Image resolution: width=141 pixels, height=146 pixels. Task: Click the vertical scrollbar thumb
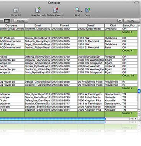pyautogui.click(x=139, y=91)
